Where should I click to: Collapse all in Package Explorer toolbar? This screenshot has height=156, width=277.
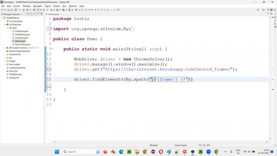tap(28, 14)
